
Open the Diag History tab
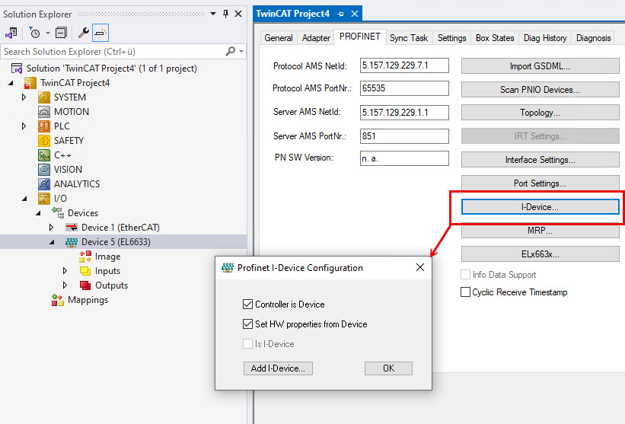(x=544, y=38)
